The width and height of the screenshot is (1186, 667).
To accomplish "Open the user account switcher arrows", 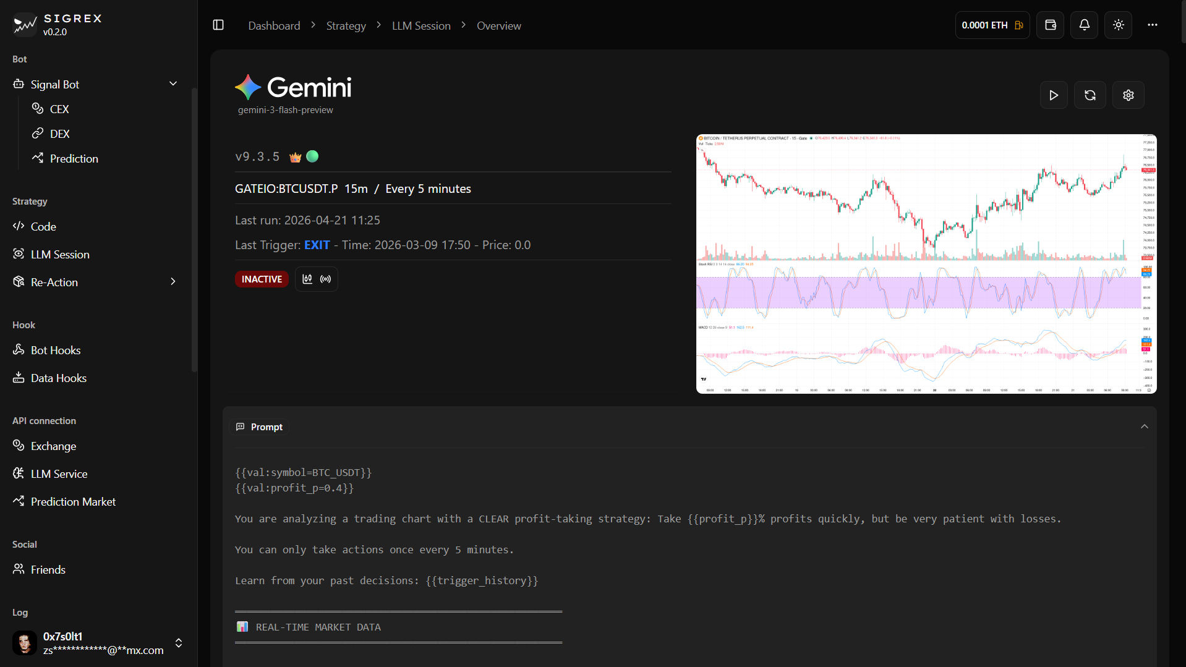I will tap(179, 643).
